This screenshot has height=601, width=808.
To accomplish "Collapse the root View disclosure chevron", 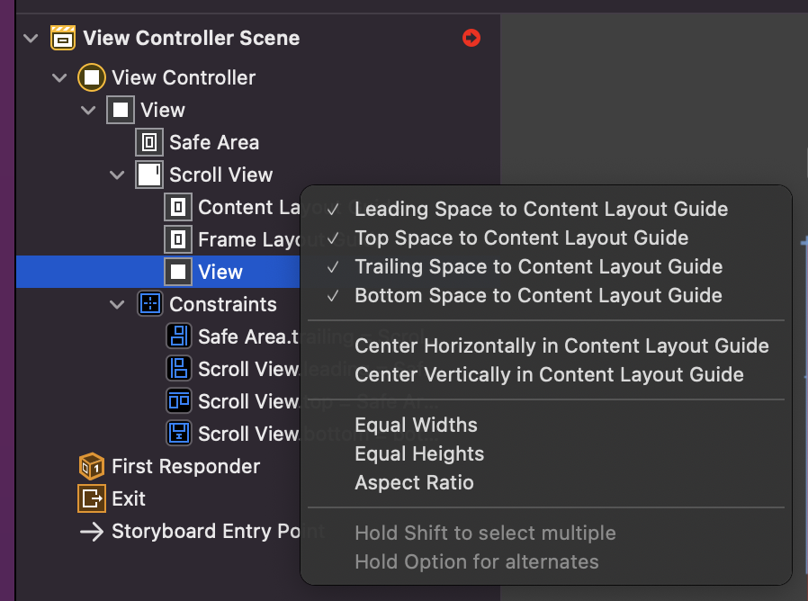I will coord(89,110).
